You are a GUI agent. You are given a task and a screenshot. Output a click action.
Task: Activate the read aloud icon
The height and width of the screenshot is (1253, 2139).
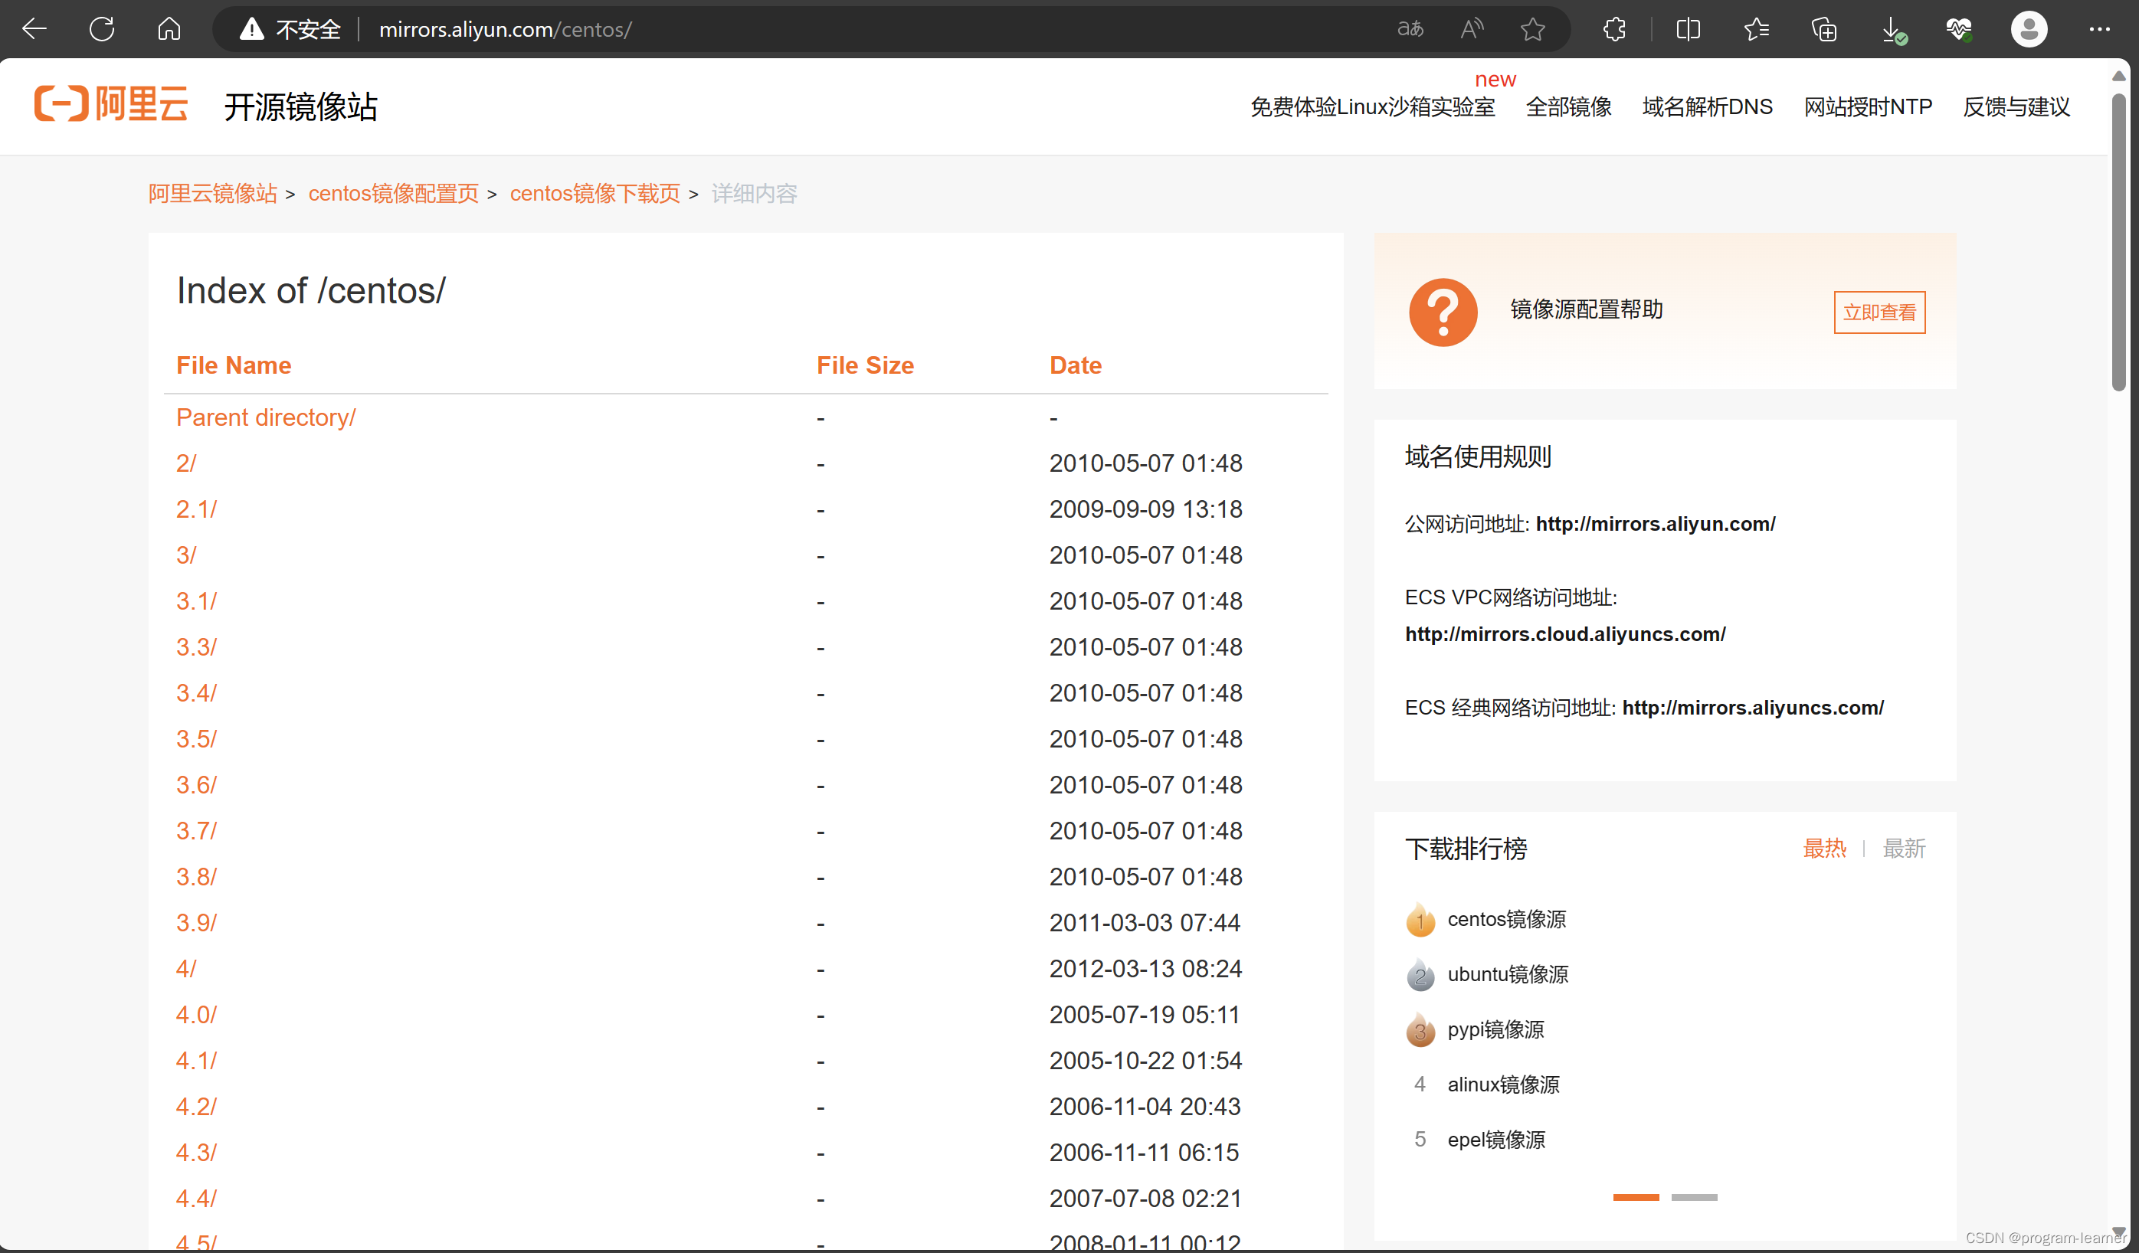(1472, 29)
